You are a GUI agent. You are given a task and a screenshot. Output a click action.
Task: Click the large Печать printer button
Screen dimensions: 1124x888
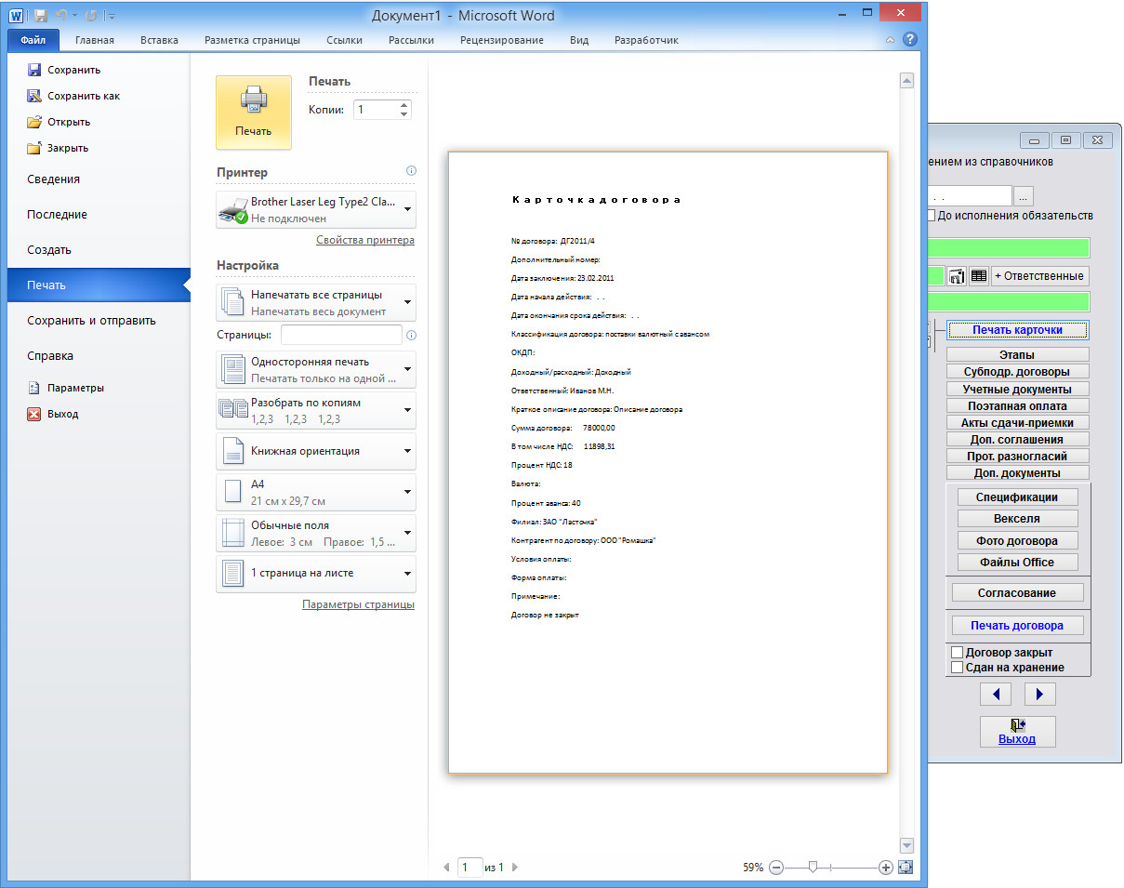coord(254,113)
